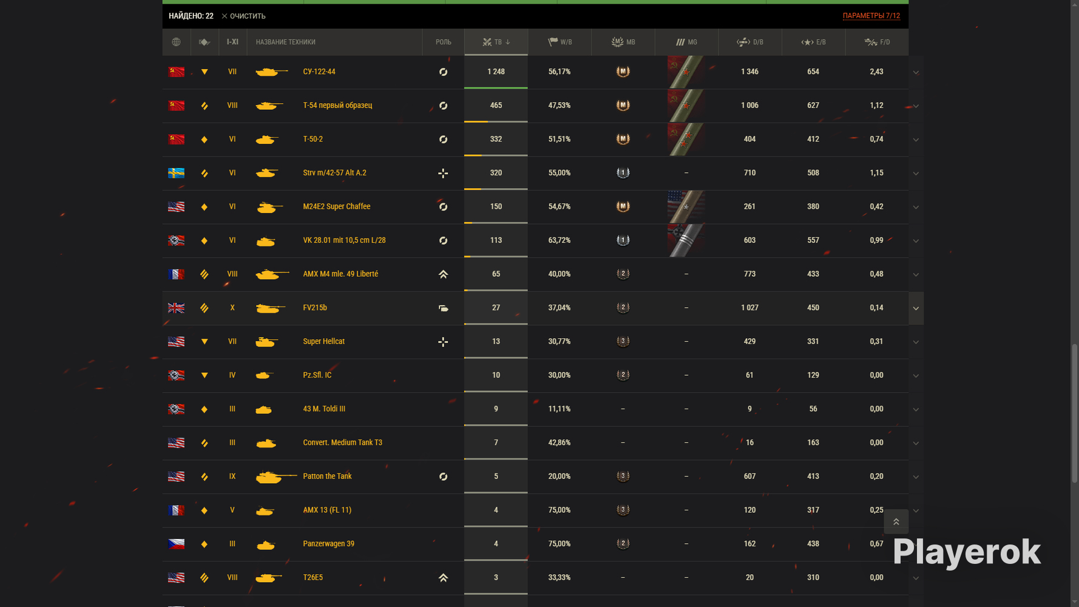
Task: Select the Pz.Sfl. IC vehicle name
Action: click(x=317, y=375)
